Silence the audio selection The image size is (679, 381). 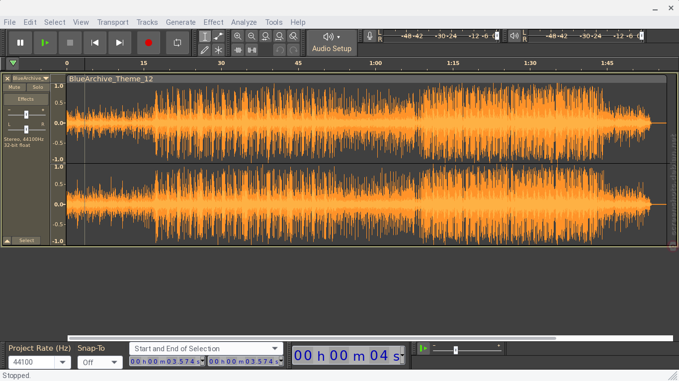(x=252, y=50)
